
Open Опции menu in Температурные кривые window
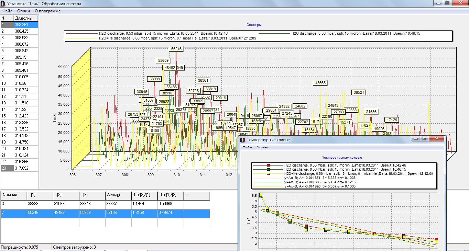coord(262,147)
